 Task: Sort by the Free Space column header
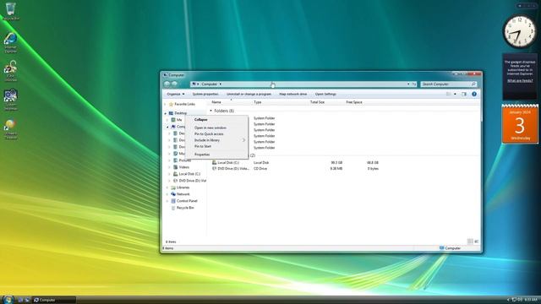354,102
